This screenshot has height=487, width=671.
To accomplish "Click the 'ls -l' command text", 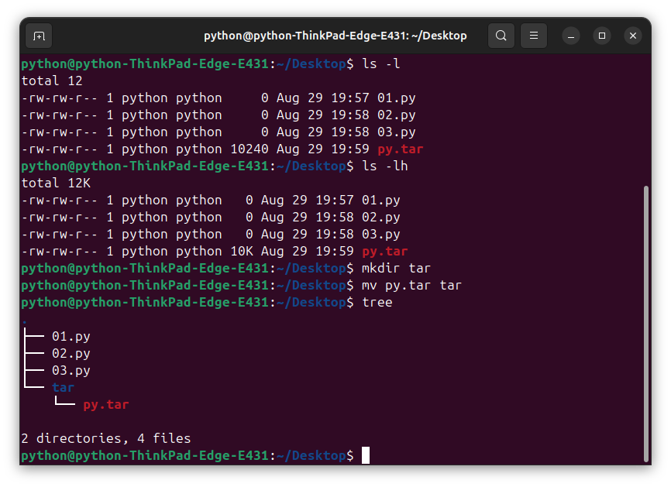I will coord(381,64).
